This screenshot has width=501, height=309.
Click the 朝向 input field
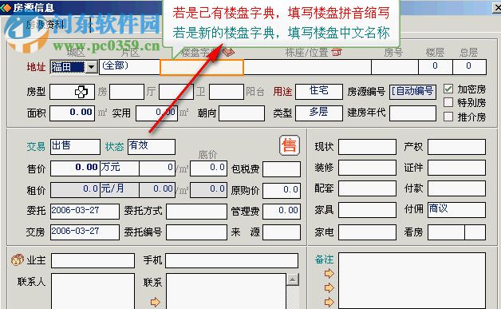point(242,113)
